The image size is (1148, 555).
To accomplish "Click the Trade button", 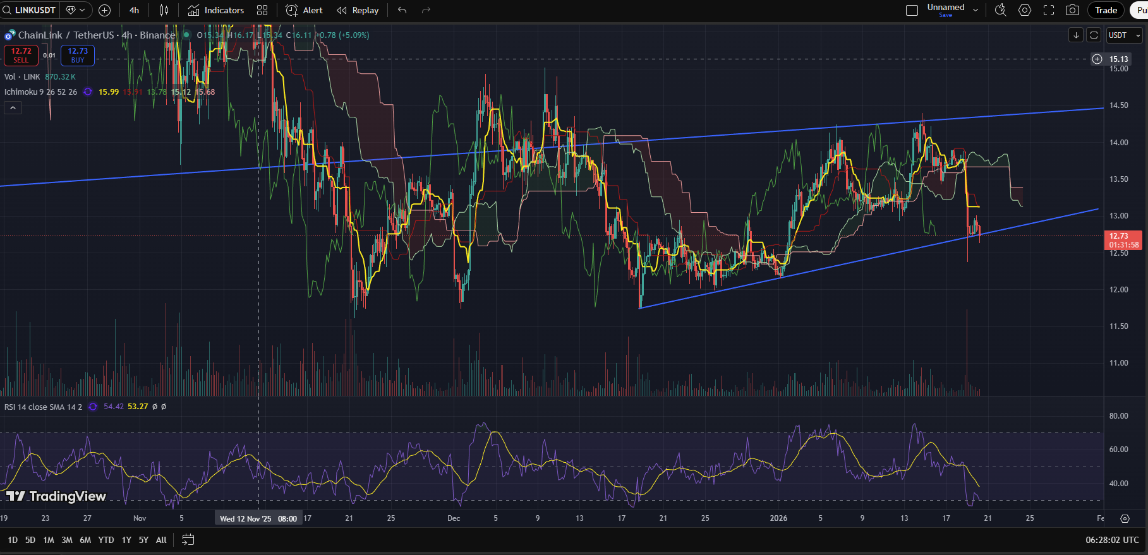I will (x=1106, y=10).
